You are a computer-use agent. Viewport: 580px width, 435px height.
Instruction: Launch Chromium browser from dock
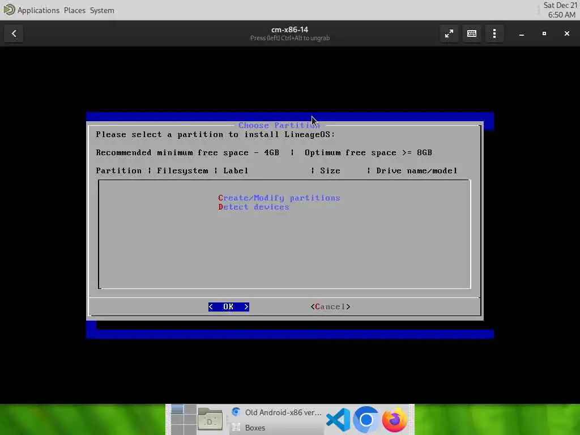366,420
